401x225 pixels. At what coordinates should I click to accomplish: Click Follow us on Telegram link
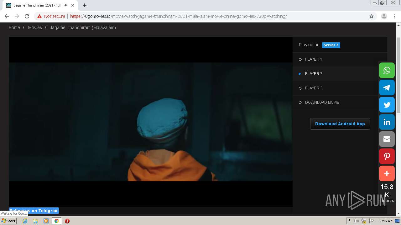[x=34, y=211]
